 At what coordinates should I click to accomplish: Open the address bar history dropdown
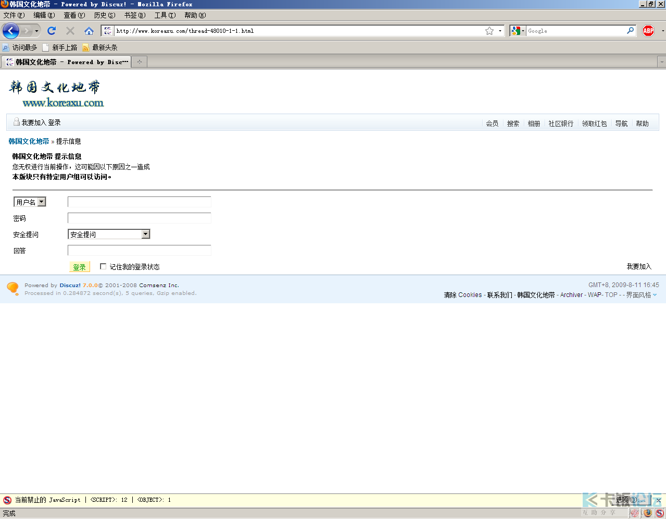pos(500,31)
